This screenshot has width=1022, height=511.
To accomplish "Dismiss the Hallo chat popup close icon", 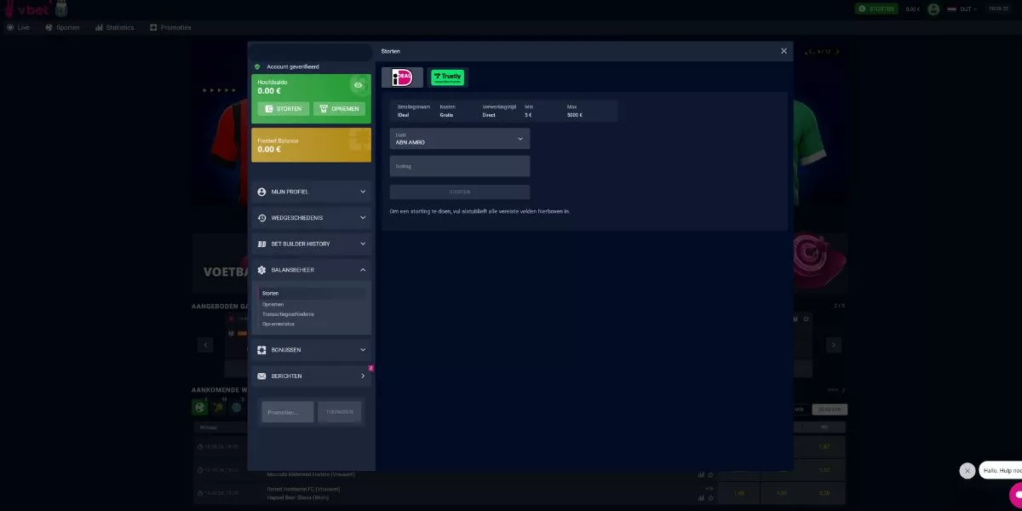I will point(967,470).
